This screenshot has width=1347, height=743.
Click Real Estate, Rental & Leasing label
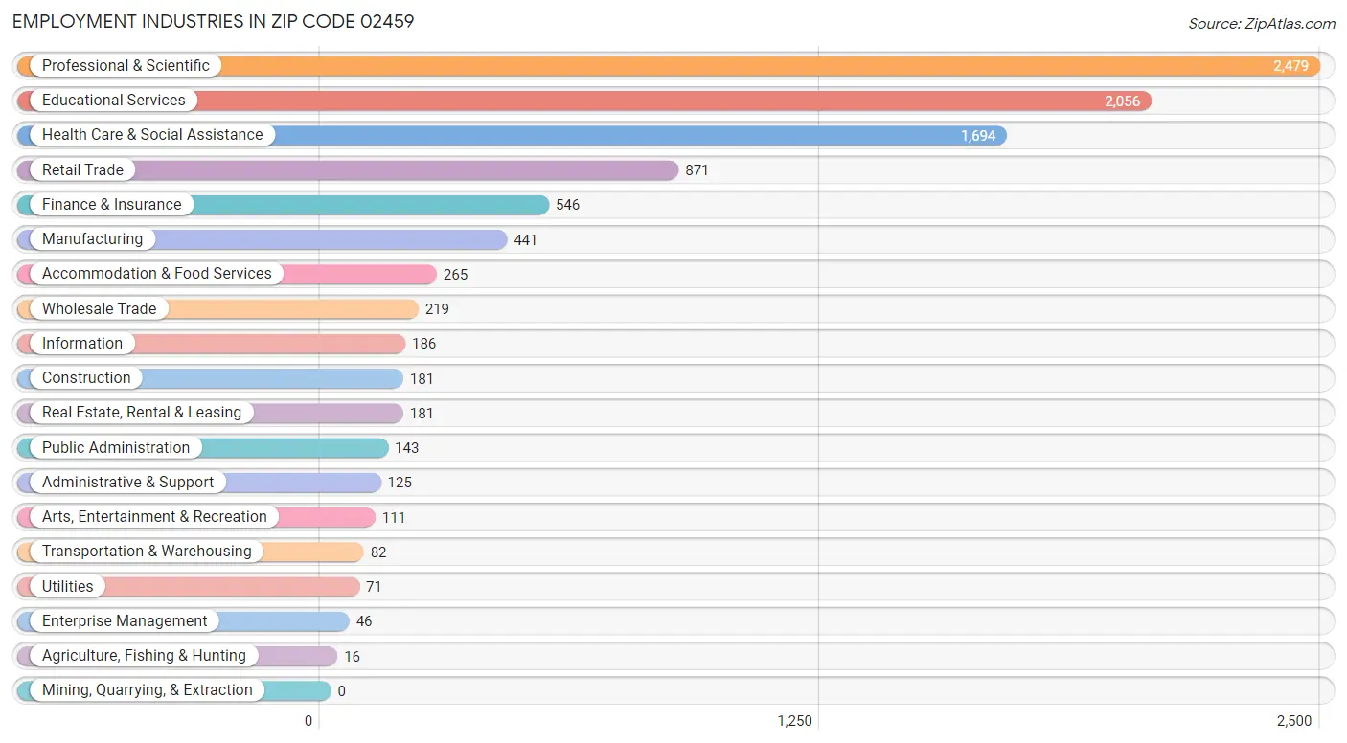(x=142, y=413)
